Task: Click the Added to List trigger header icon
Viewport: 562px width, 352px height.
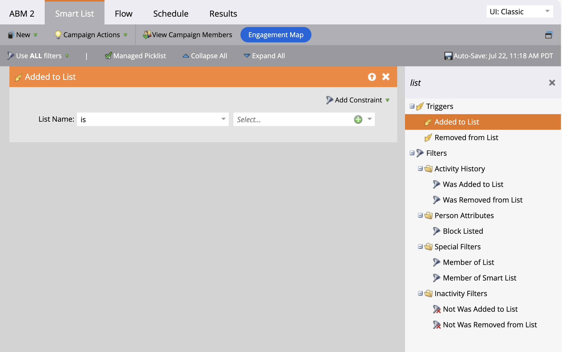Action: pyautogui.click(x=18, y=77)
